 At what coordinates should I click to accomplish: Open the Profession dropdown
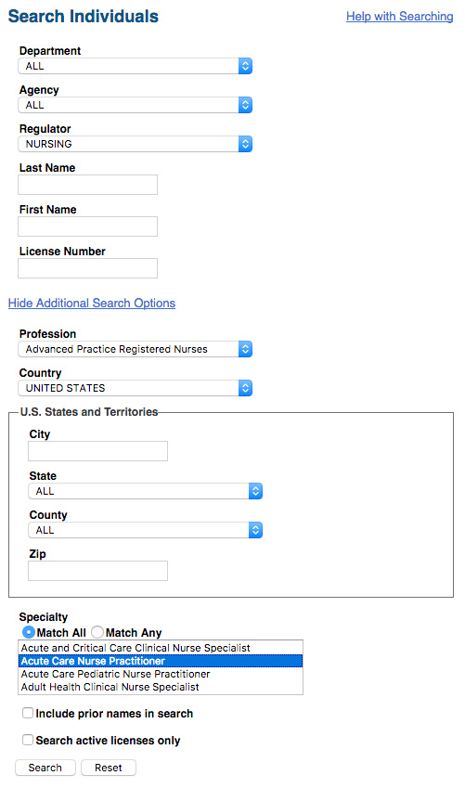[x=135, y=349]
